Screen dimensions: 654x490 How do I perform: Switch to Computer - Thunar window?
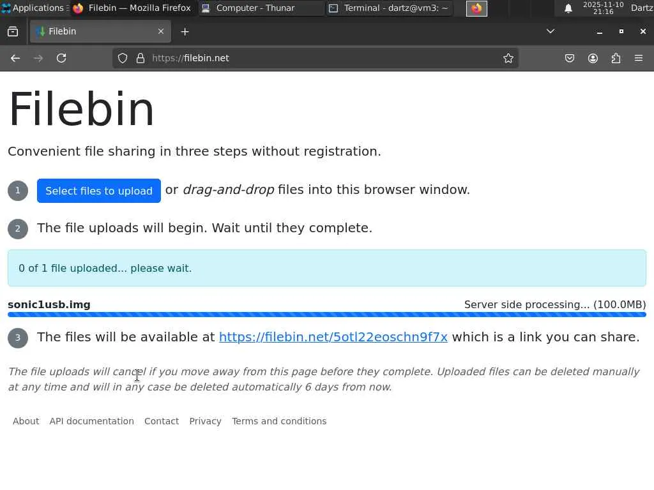pos(261,8)
